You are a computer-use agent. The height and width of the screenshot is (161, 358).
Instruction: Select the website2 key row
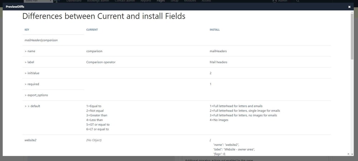tap(30, 140)
